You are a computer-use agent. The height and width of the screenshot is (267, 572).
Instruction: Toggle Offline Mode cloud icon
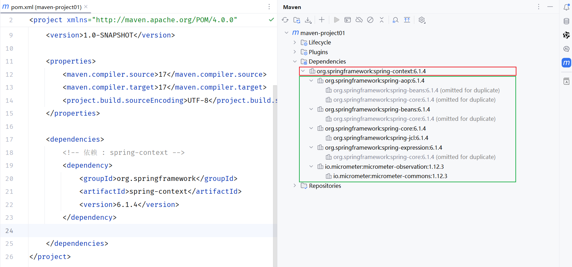coord(359,20)
